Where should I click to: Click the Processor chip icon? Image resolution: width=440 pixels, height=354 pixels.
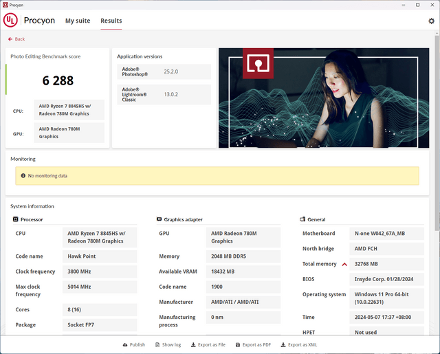tap(16, 219)
